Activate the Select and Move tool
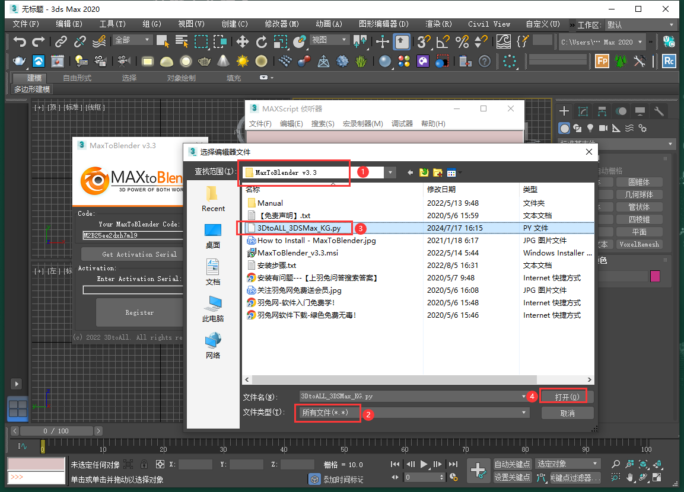Viewport: 684px width, 492px height. [242, 42]
